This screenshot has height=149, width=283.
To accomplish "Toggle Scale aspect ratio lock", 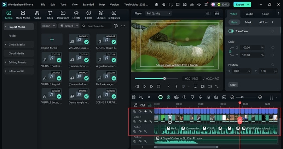I will coord(230,51).
